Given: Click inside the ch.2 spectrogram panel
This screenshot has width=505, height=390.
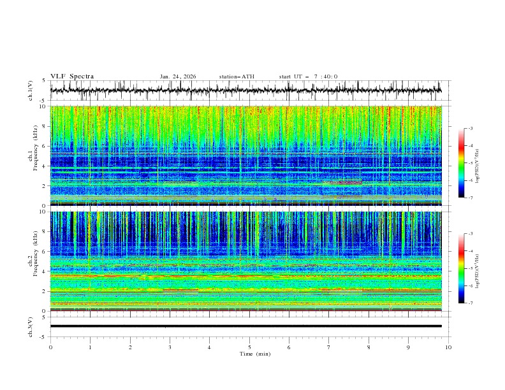Looking at the screenshot, I should tap(245, 261).
